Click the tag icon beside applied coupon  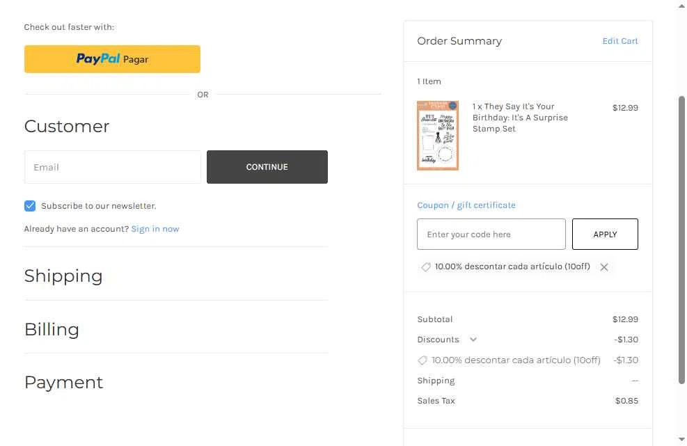(x=425, y=266)
